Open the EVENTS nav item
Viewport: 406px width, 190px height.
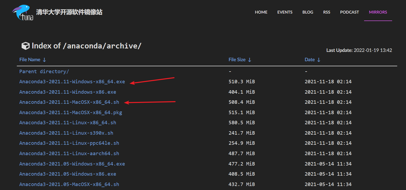tap(285, 12)
